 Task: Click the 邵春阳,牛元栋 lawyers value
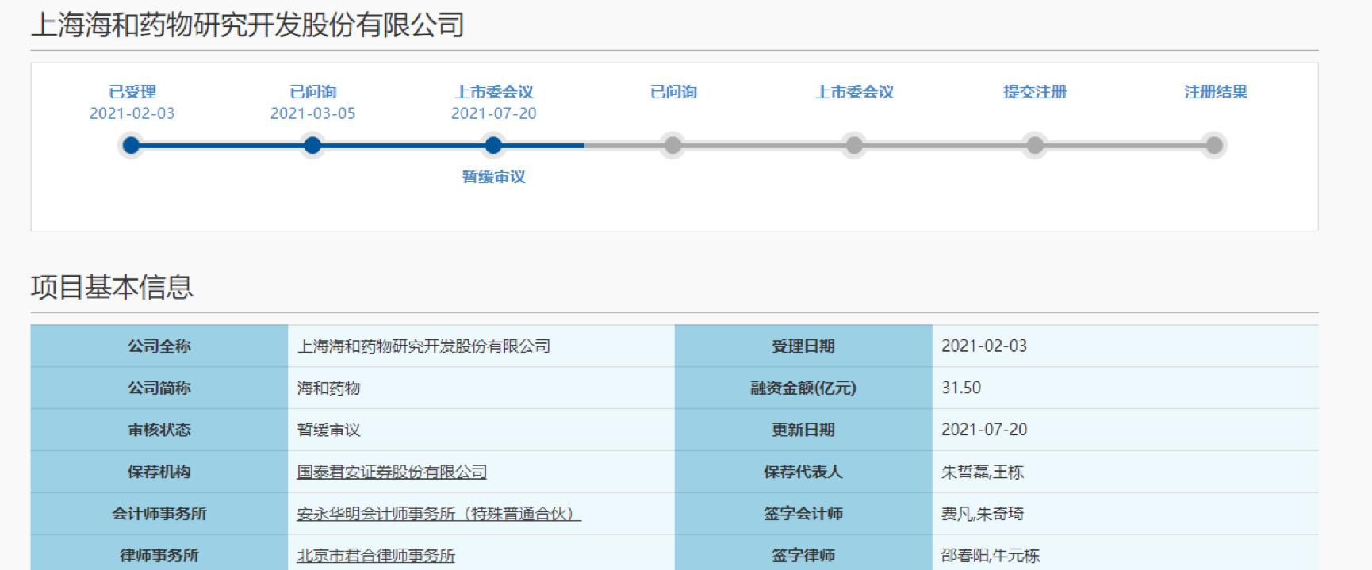(991, 556)
